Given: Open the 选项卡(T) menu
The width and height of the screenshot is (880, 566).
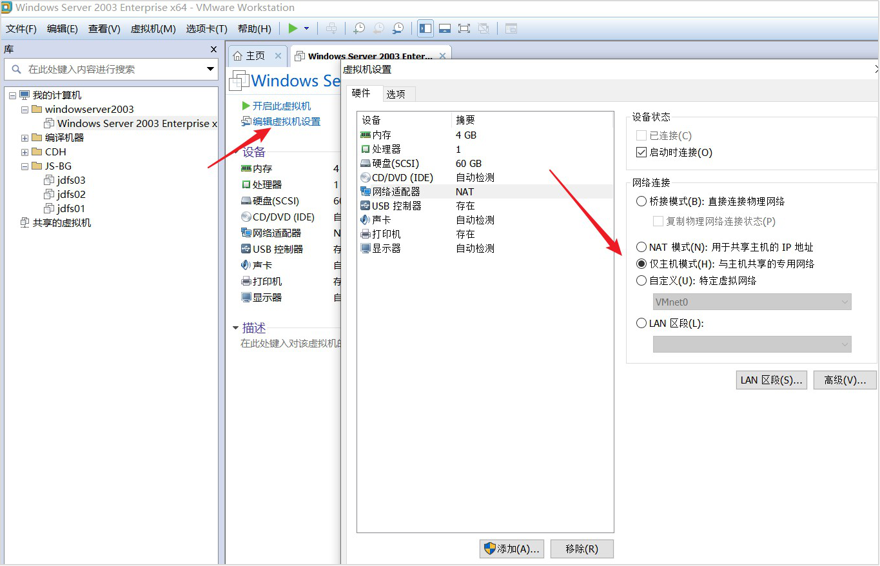Looking at the screenshot, I should [207, 29].
